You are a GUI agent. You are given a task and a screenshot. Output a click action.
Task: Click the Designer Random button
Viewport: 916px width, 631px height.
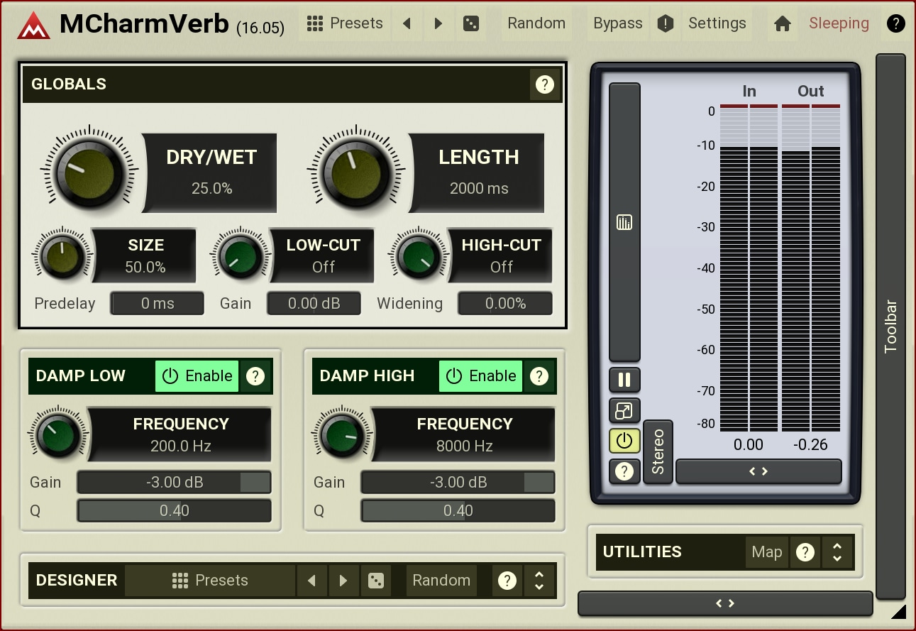(441, 581)
